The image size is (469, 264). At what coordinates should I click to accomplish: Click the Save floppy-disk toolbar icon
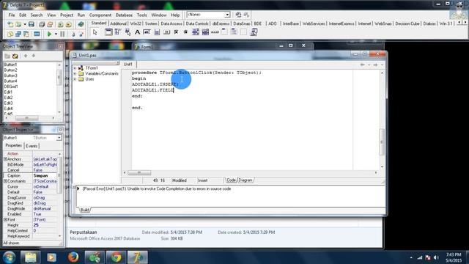pyautogui.click(x=32, y=24)
